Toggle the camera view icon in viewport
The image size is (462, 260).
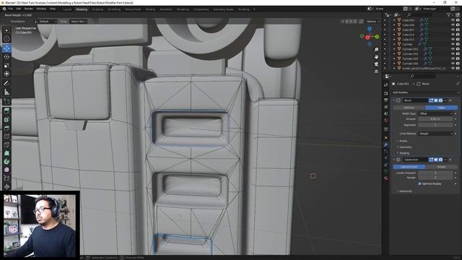click(376, 64)
